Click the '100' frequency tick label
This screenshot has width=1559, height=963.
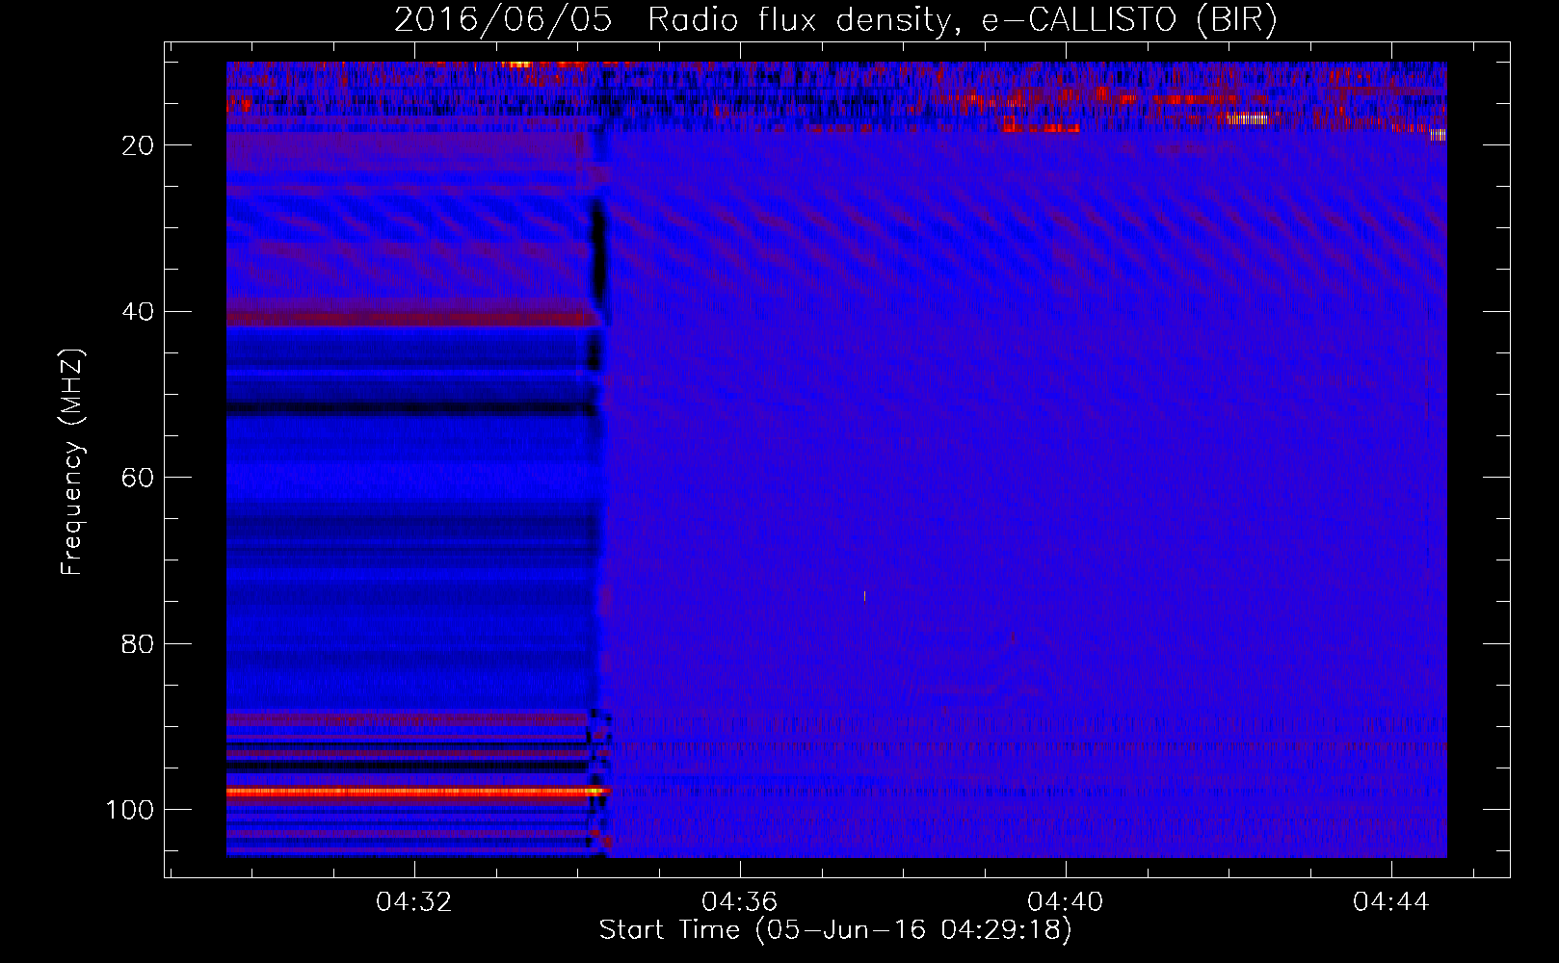[x=130, y=810]
